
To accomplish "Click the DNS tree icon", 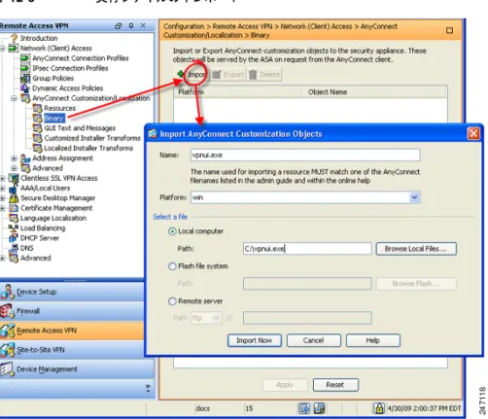I will tap(14, 248).
